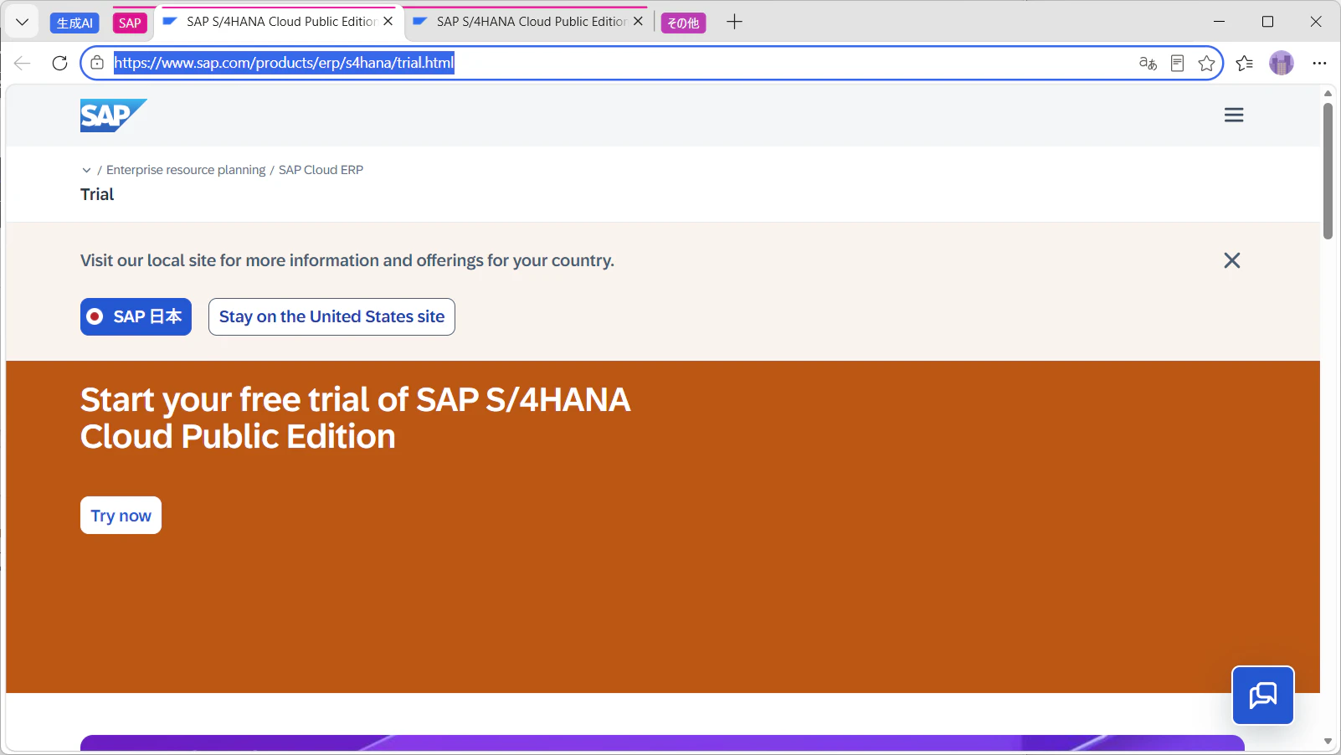The image size is (1341, 755).
Task: Follow the Enterprise resource planning breadcrumb
Action: point(186,170)
